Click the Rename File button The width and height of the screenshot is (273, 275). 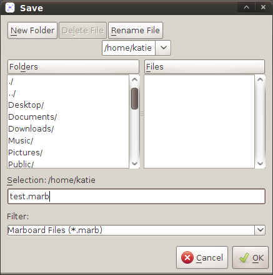tap(136, 31)
